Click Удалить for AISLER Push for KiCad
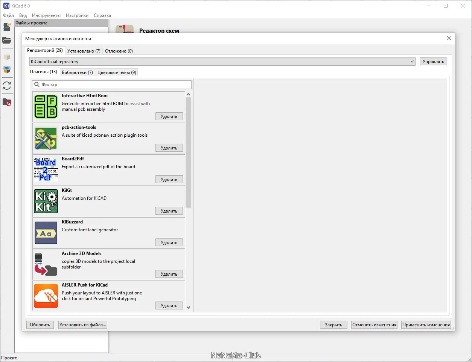This screenshot has height=362, width=472. point(169,306)
